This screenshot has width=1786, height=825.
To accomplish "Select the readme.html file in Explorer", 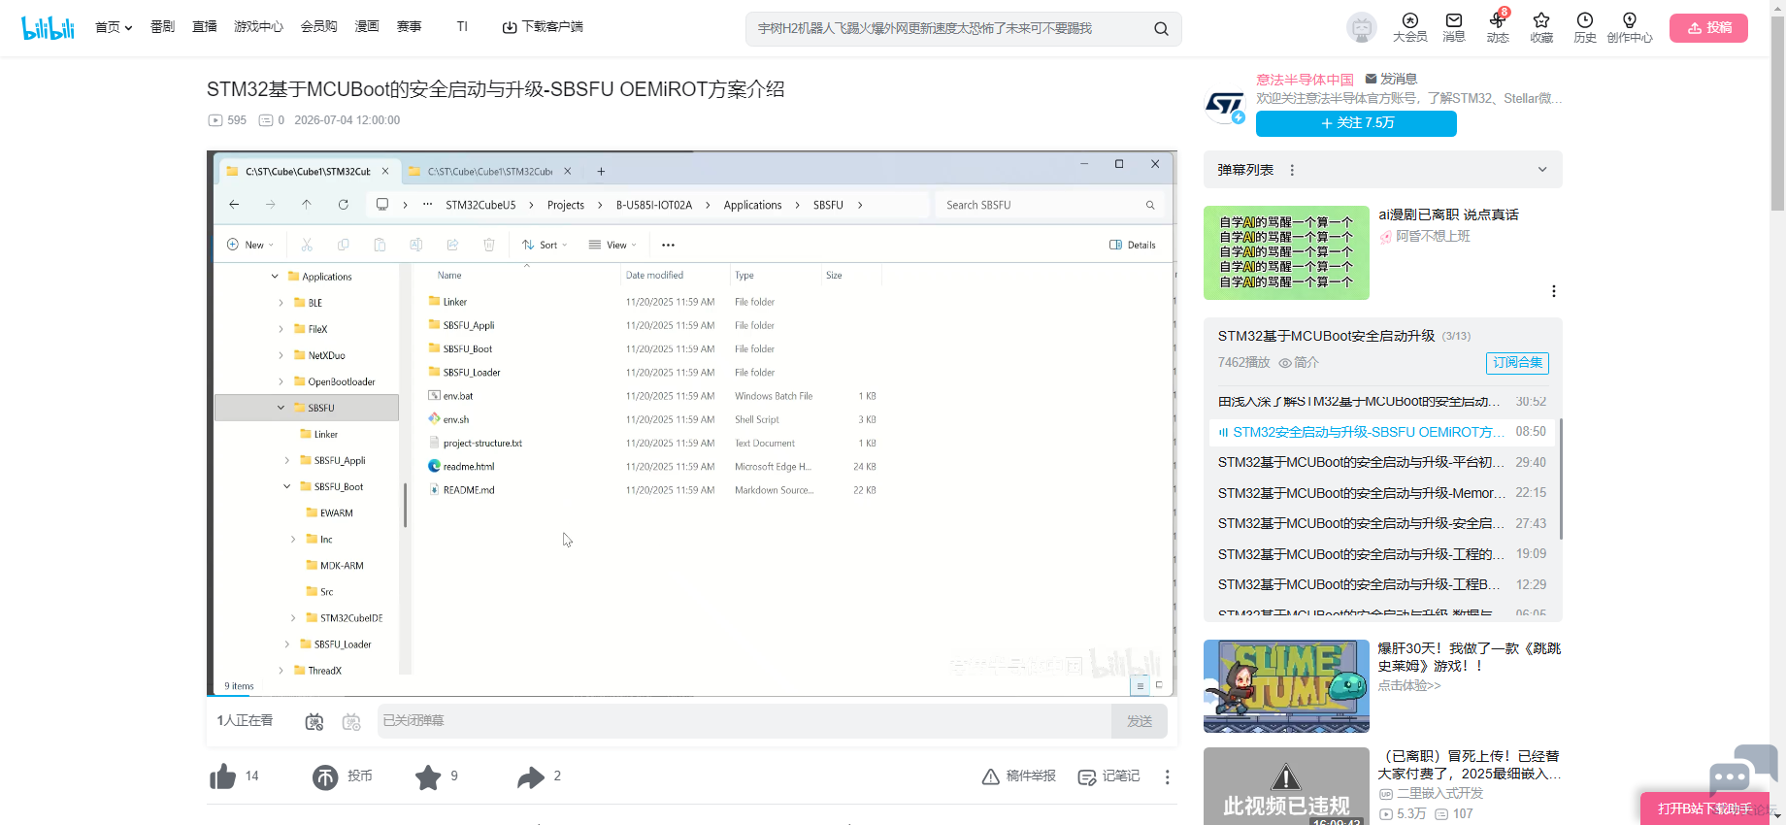I will click(461, 467).
